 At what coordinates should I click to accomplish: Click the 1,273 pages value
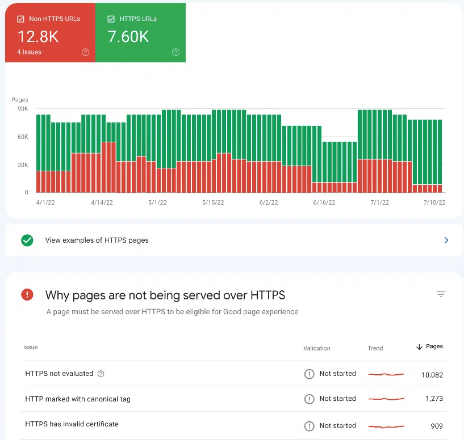(x=434, y=399)
